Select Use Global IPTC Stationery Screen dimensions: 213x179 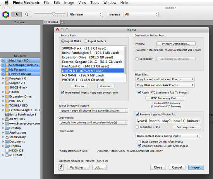point(152,107)
